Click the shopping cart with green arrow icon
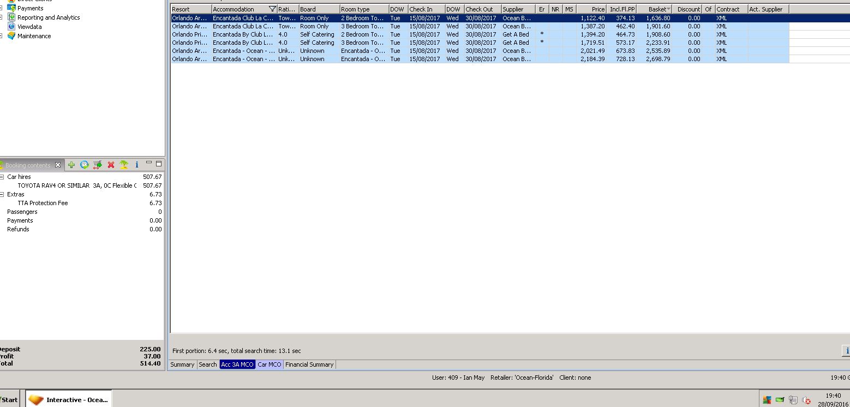The width and height of the screenshot is (850, 407). [98, 164]
